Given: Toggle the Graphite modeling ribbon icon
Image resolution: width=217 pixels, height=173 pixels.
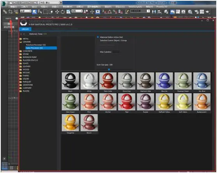Looking at the screenshot, I should [172, 12].
